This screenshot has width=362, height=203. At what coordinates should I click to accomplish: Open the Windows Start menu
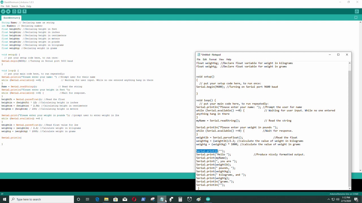click(x=5, y=199)
